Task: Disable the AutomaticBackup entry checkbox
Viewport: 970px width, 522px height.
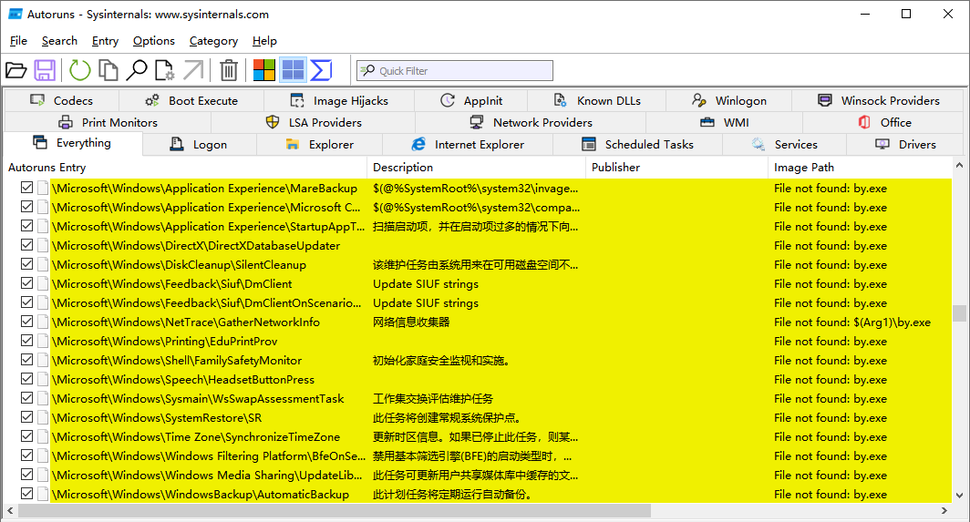Action: point(27,494)
